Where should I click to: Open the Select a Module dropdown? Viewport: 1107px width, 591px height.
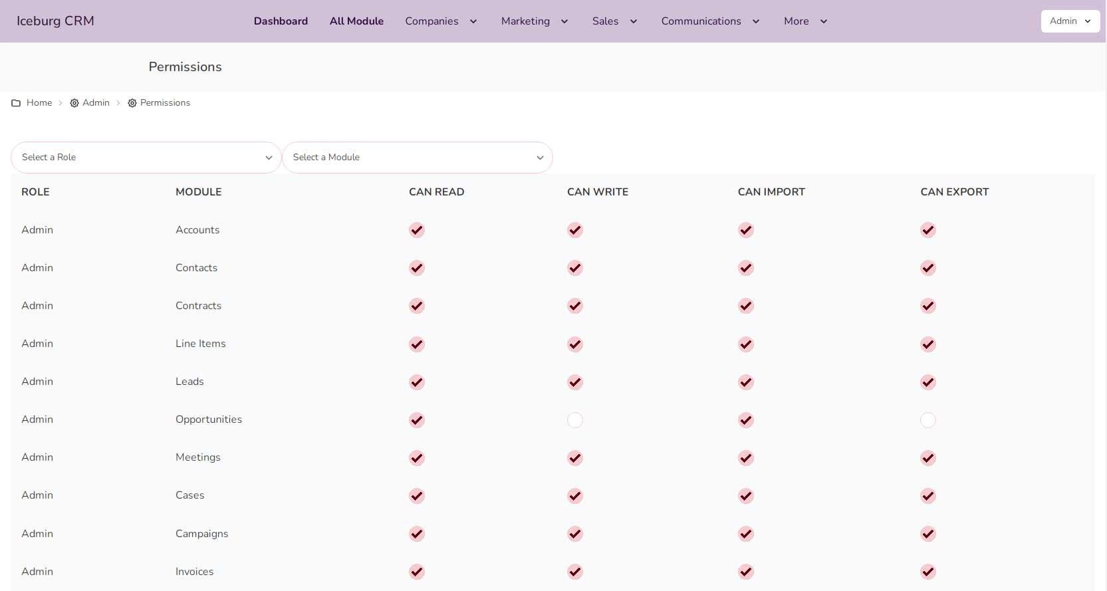coord(418,158)
